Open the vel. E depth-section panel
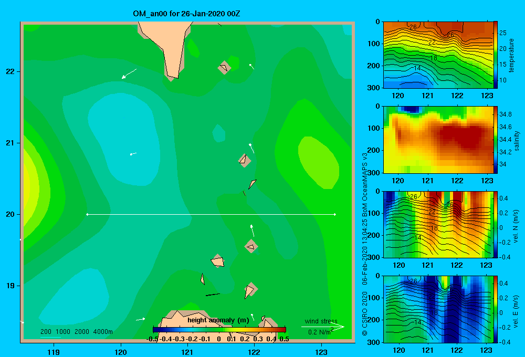 point(438,309)
